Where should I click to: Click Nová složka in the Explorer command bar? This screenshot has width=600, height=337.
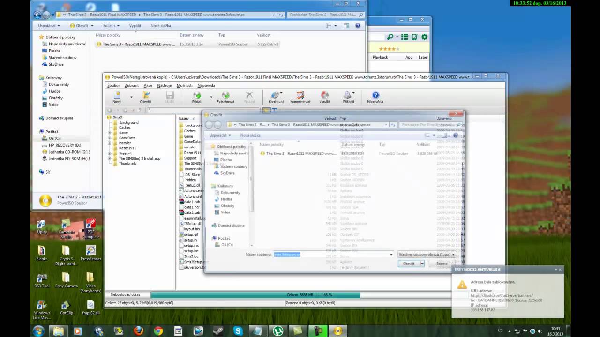click(x=161, y=26)
